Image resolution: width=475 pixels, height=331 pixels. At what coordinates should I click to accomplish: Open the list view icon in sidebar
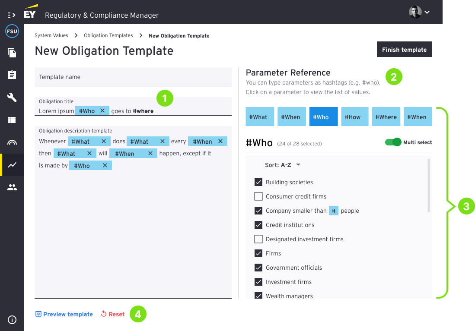point(12,120)
